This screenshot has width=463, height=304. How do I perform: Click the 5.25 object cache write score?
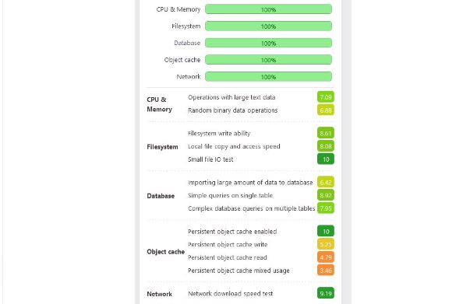(x=326, y=244)
